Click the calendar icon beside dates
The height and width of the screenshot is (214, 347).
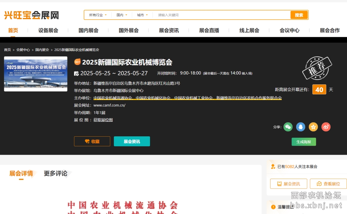tap(76, 73)
